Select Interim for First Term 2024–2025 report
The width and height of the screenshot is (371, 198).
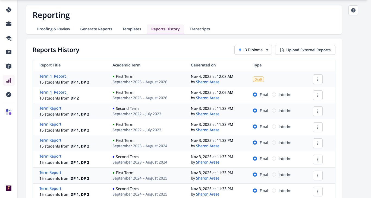pyautogui.click(x=274, y=175)
